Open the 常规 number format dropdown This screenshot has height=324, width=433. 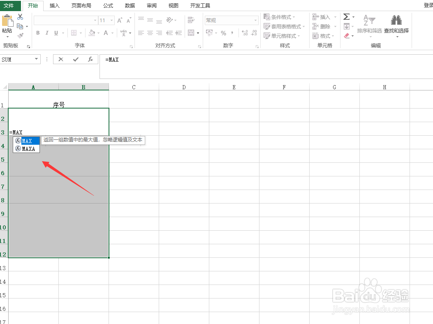[x=255, y=20]
